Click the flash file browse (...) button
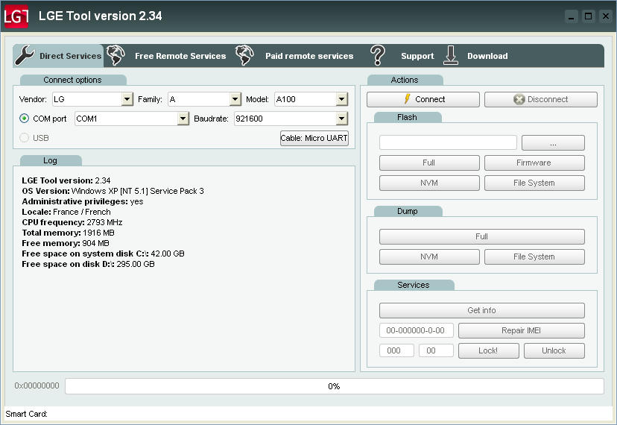617x425 pixels. point(553,142)
